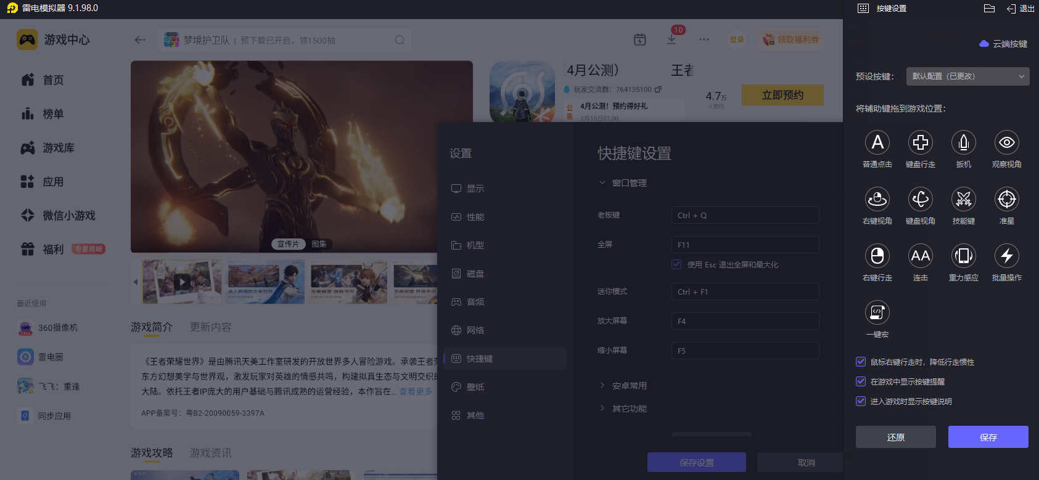Select the 批量操作 lightning icon
The image size is (1039, 480).
click(x=1007, y=256)
